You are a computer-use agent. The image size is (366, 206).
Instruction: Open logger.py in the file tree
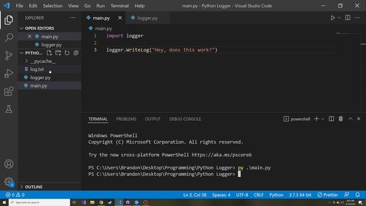(50, 78)
